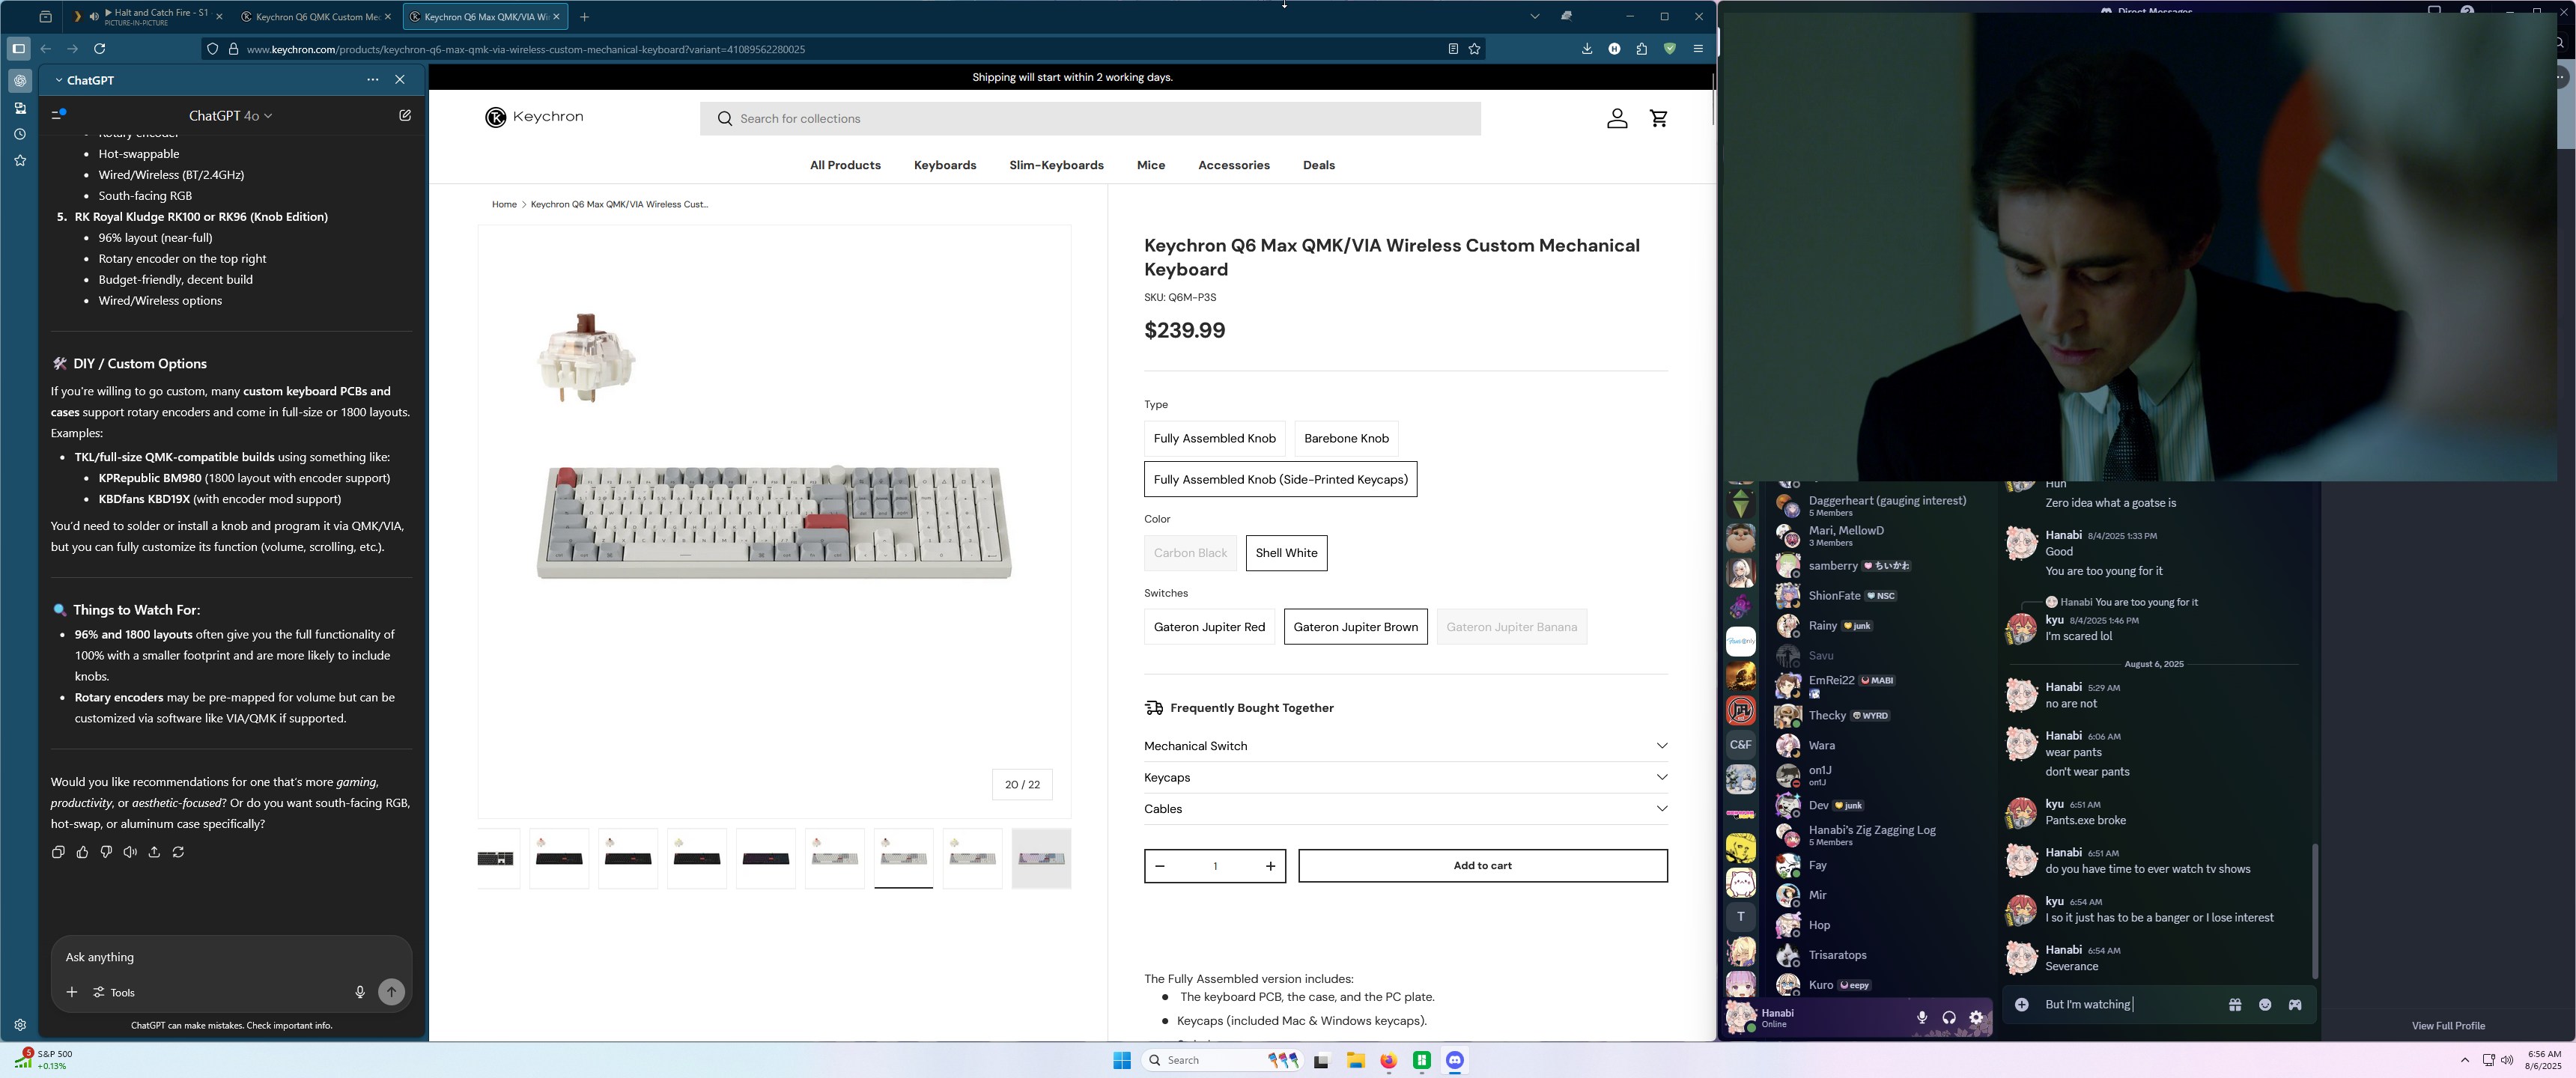Bookmark page with star icon

[x=1474, y=49]
